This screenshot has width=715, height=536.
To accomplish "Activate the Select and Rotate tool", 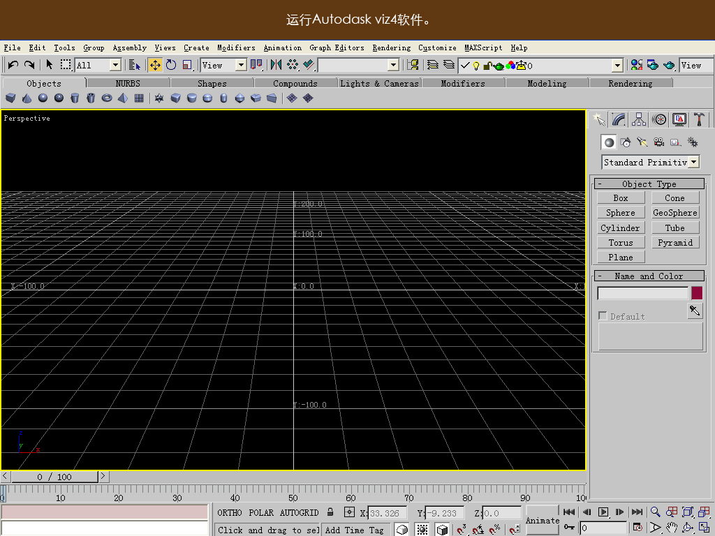I will pos(171,65).
